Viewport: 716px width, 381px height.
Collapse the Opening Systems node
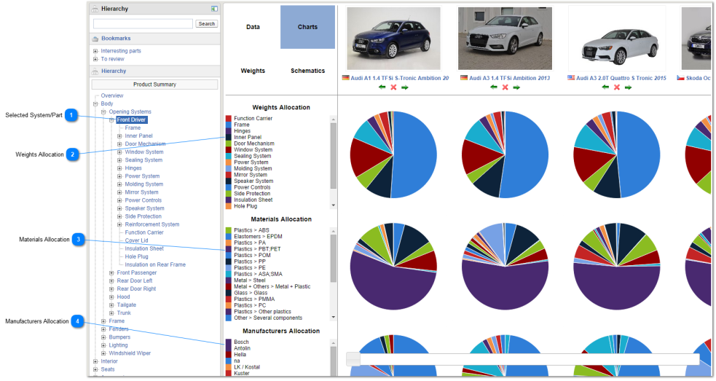tap(103, 112)
